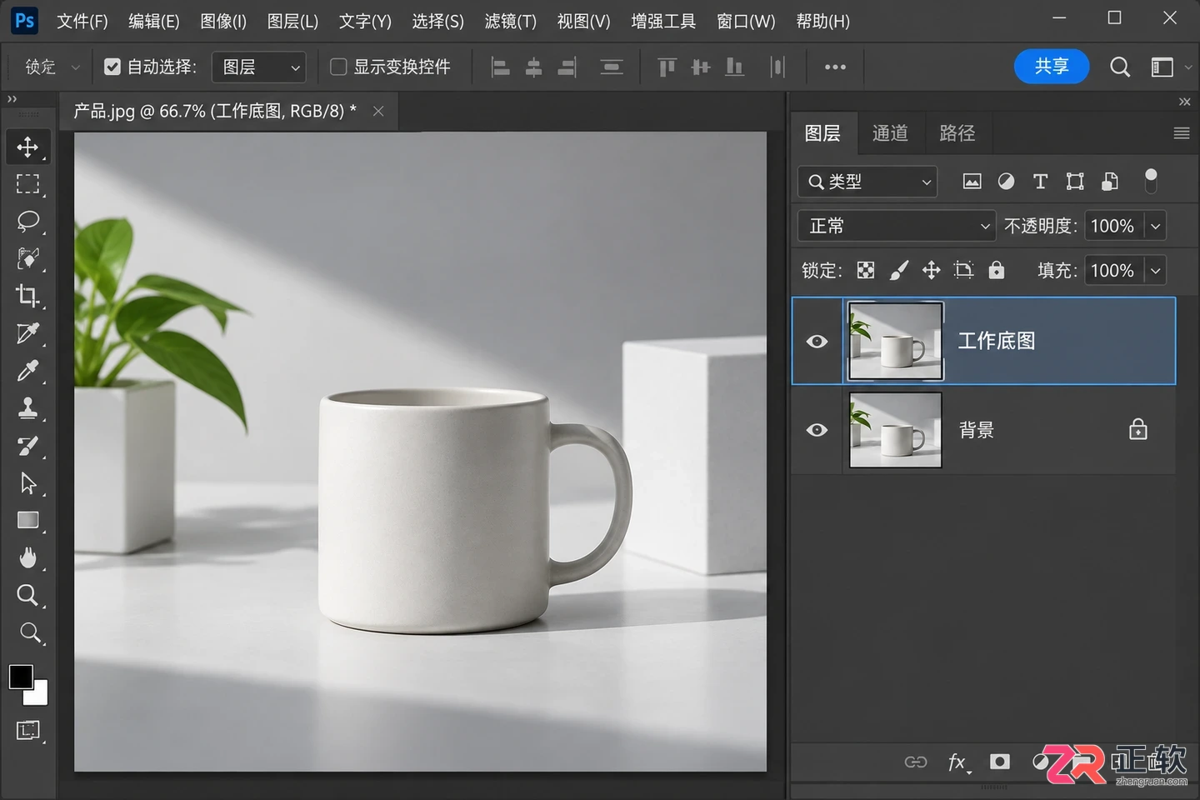Open the three-dots more options in options bar
This screenshot has height=800, width=1200.
[x=835, y=67]
